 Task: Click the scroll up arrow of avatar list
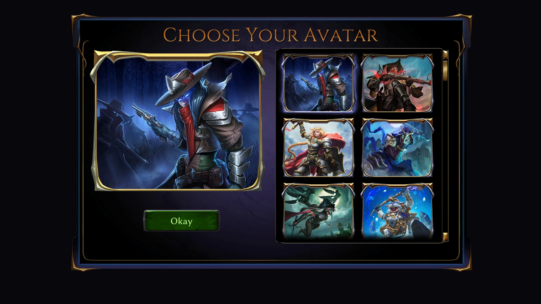[x=445, y=55]
